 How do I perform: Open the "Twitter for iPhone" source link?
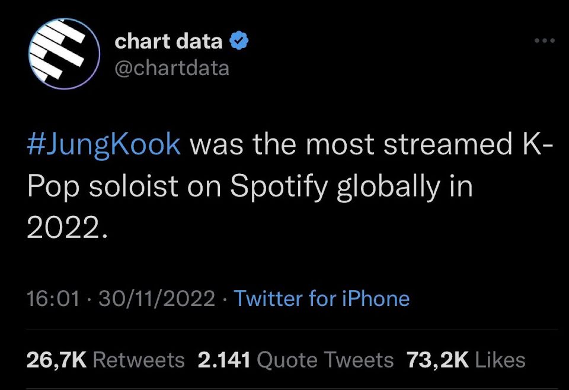click(322, 298)
